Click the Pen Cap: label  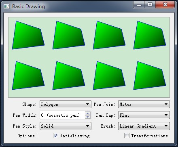(x=106, y=115)
